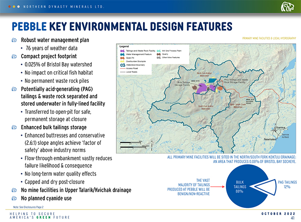
Task: Click bear bullet beside Compact project footprint
Action: 14,56
